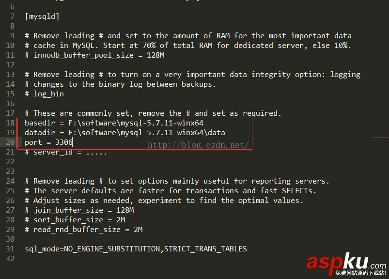This screenshot has height=279, width=389.
Task: Click line number 31 in gutter
Action: (10, 249)
